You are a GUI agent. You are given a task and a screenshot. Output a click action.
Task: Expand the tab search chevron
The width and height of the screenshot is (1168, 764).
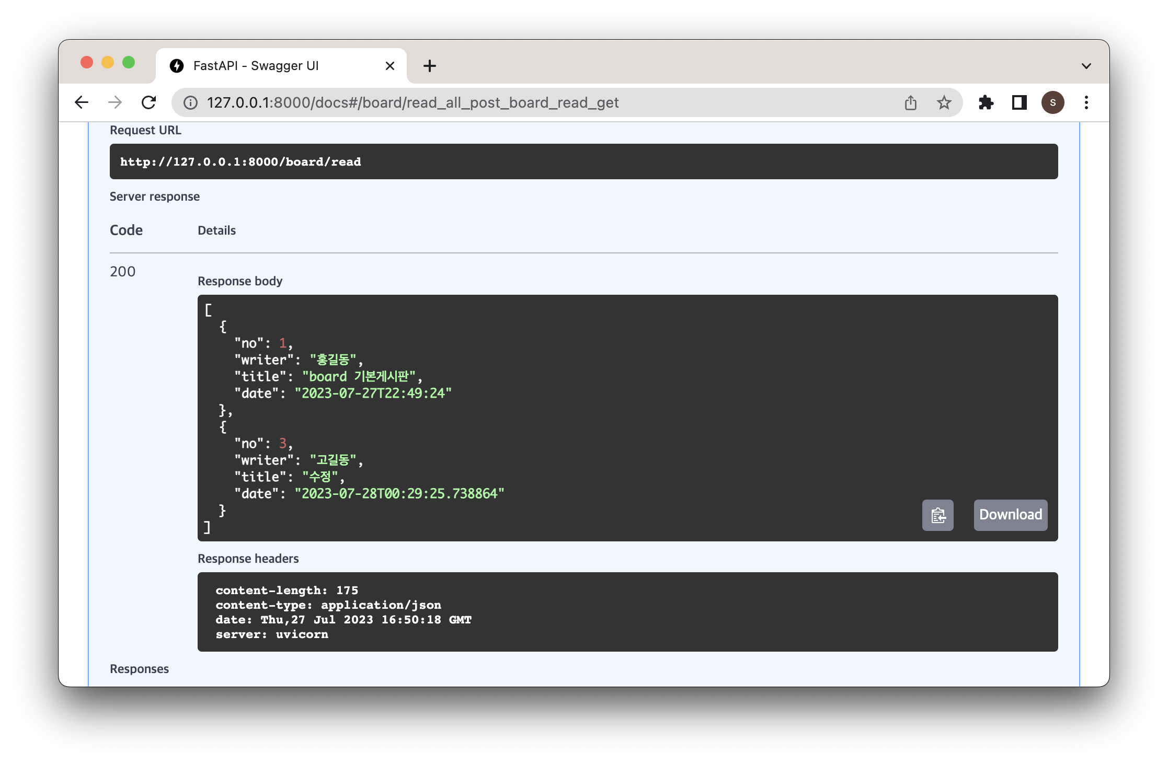[x=1086, y=66]
